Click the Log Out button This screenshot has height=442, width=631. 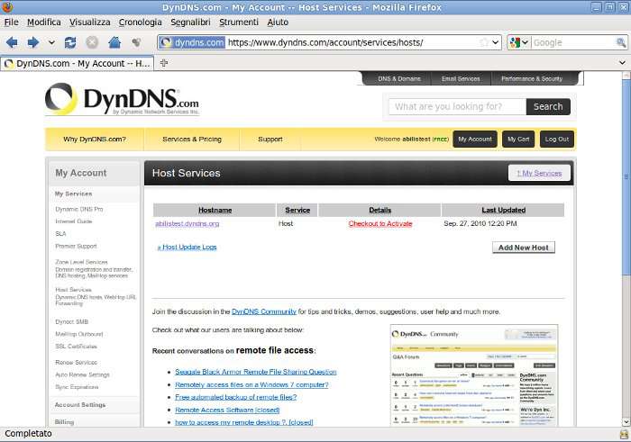[556, 140]
